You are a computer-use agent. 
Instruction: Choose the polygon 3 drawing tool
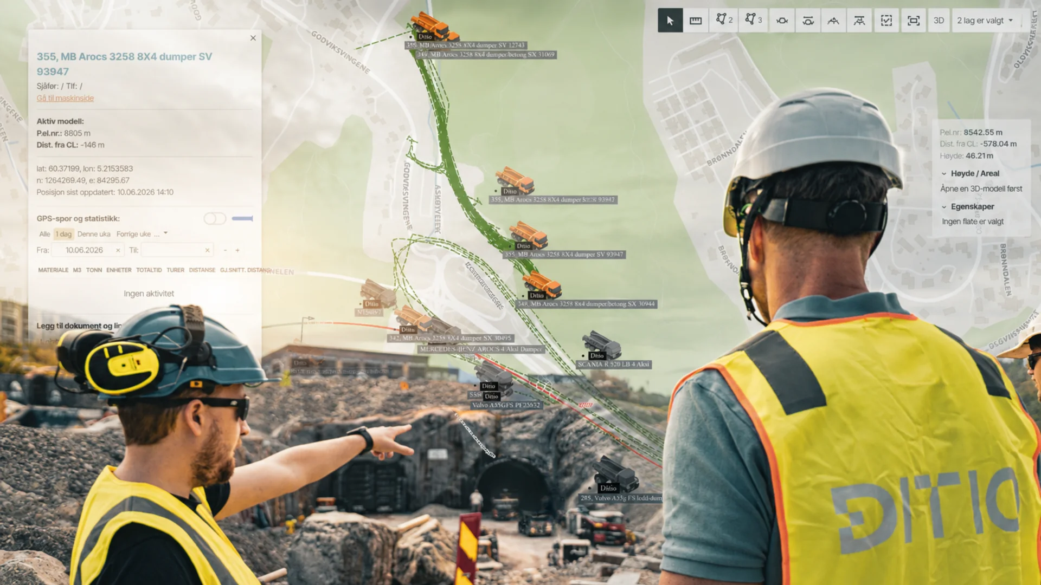(x=753, y=21)
